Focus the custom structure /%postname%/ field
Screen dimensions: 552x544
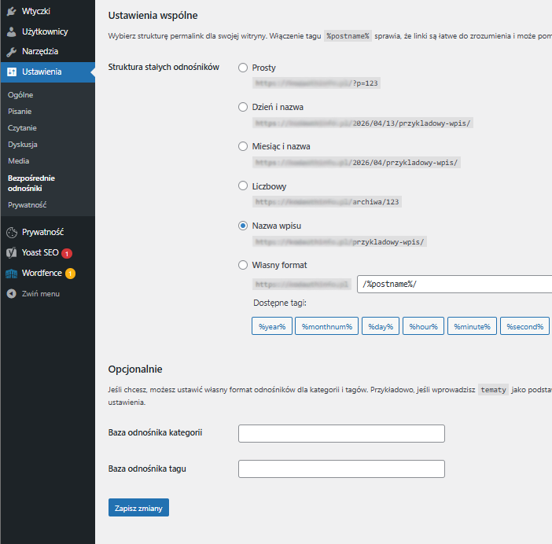tap(454, 285)
